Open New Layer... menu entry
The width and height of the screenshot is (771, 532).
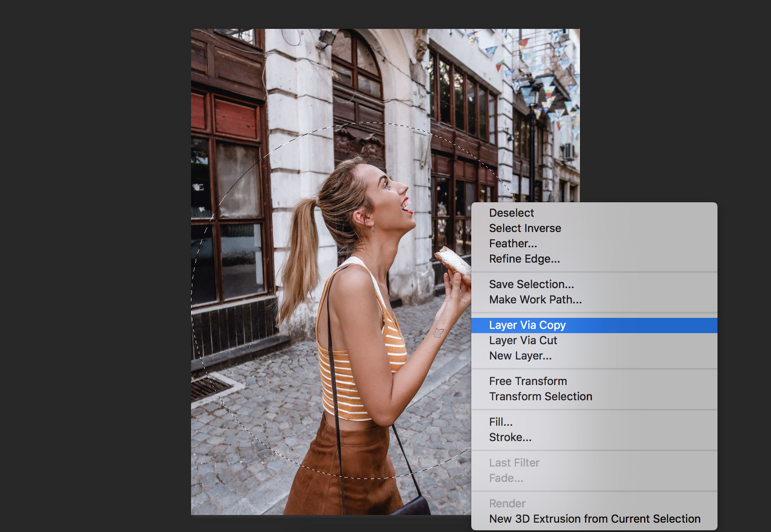pos(594,356)
